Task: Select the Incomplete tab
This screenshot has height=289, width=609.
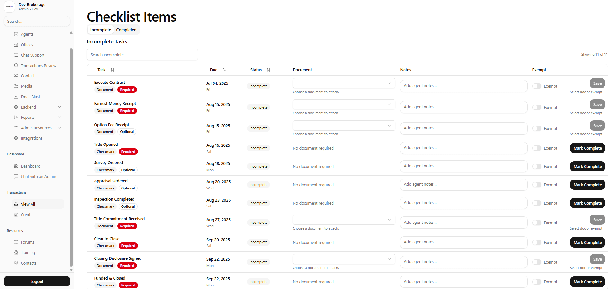Action: click(100, 30)
